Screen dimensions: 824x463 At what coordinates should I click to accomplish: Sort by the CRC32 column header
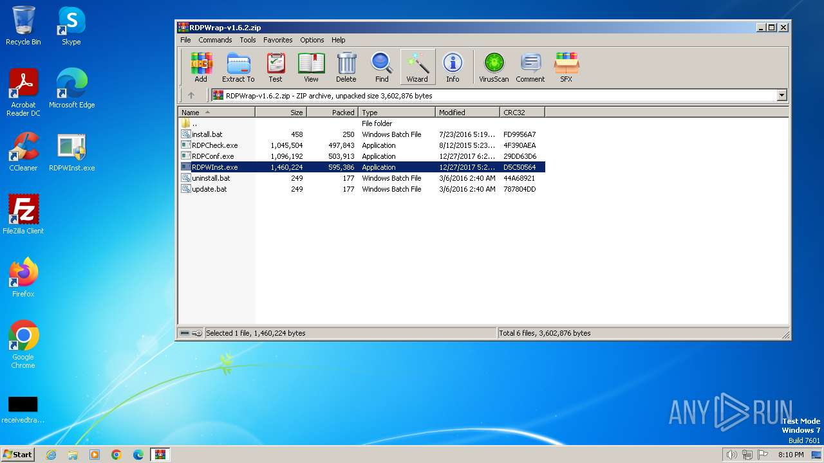click(522, 112)
